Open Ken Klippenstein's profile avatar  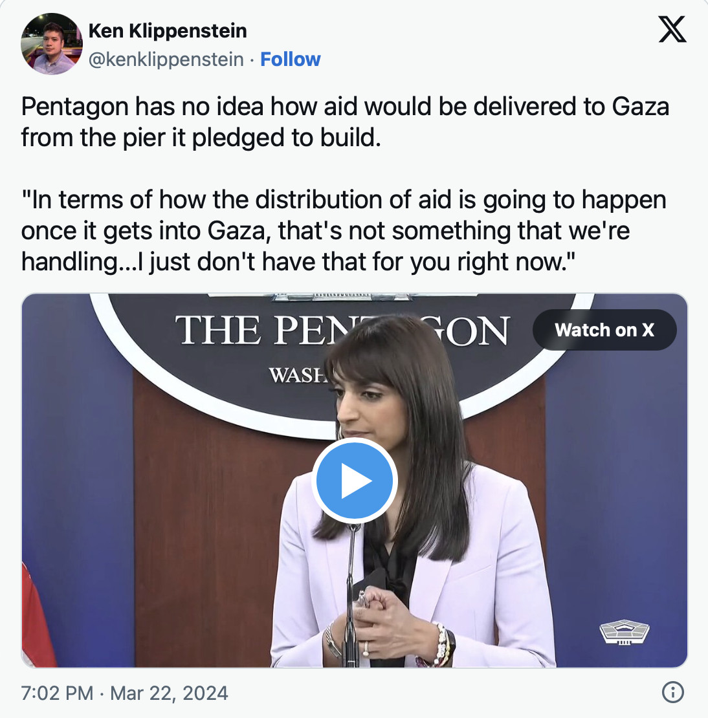(x=52, y=44)
